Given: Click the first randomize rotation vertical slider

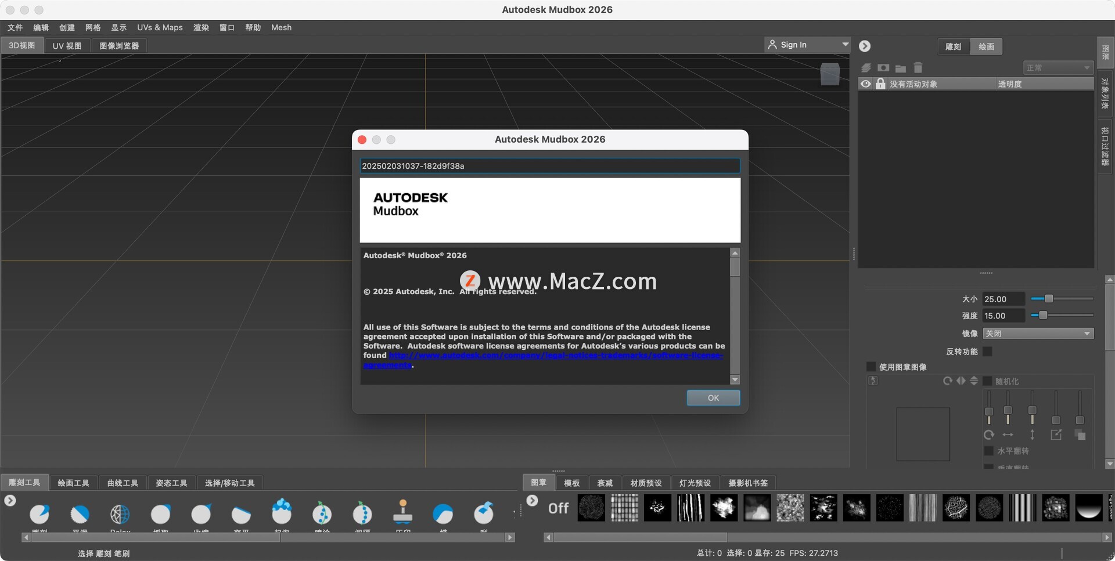Looking at the screenshot, I should coord(989,408).
